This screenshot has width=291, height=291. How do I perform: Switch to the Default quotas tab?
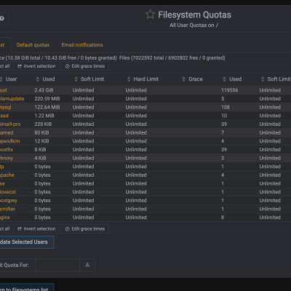click(33, 45)
